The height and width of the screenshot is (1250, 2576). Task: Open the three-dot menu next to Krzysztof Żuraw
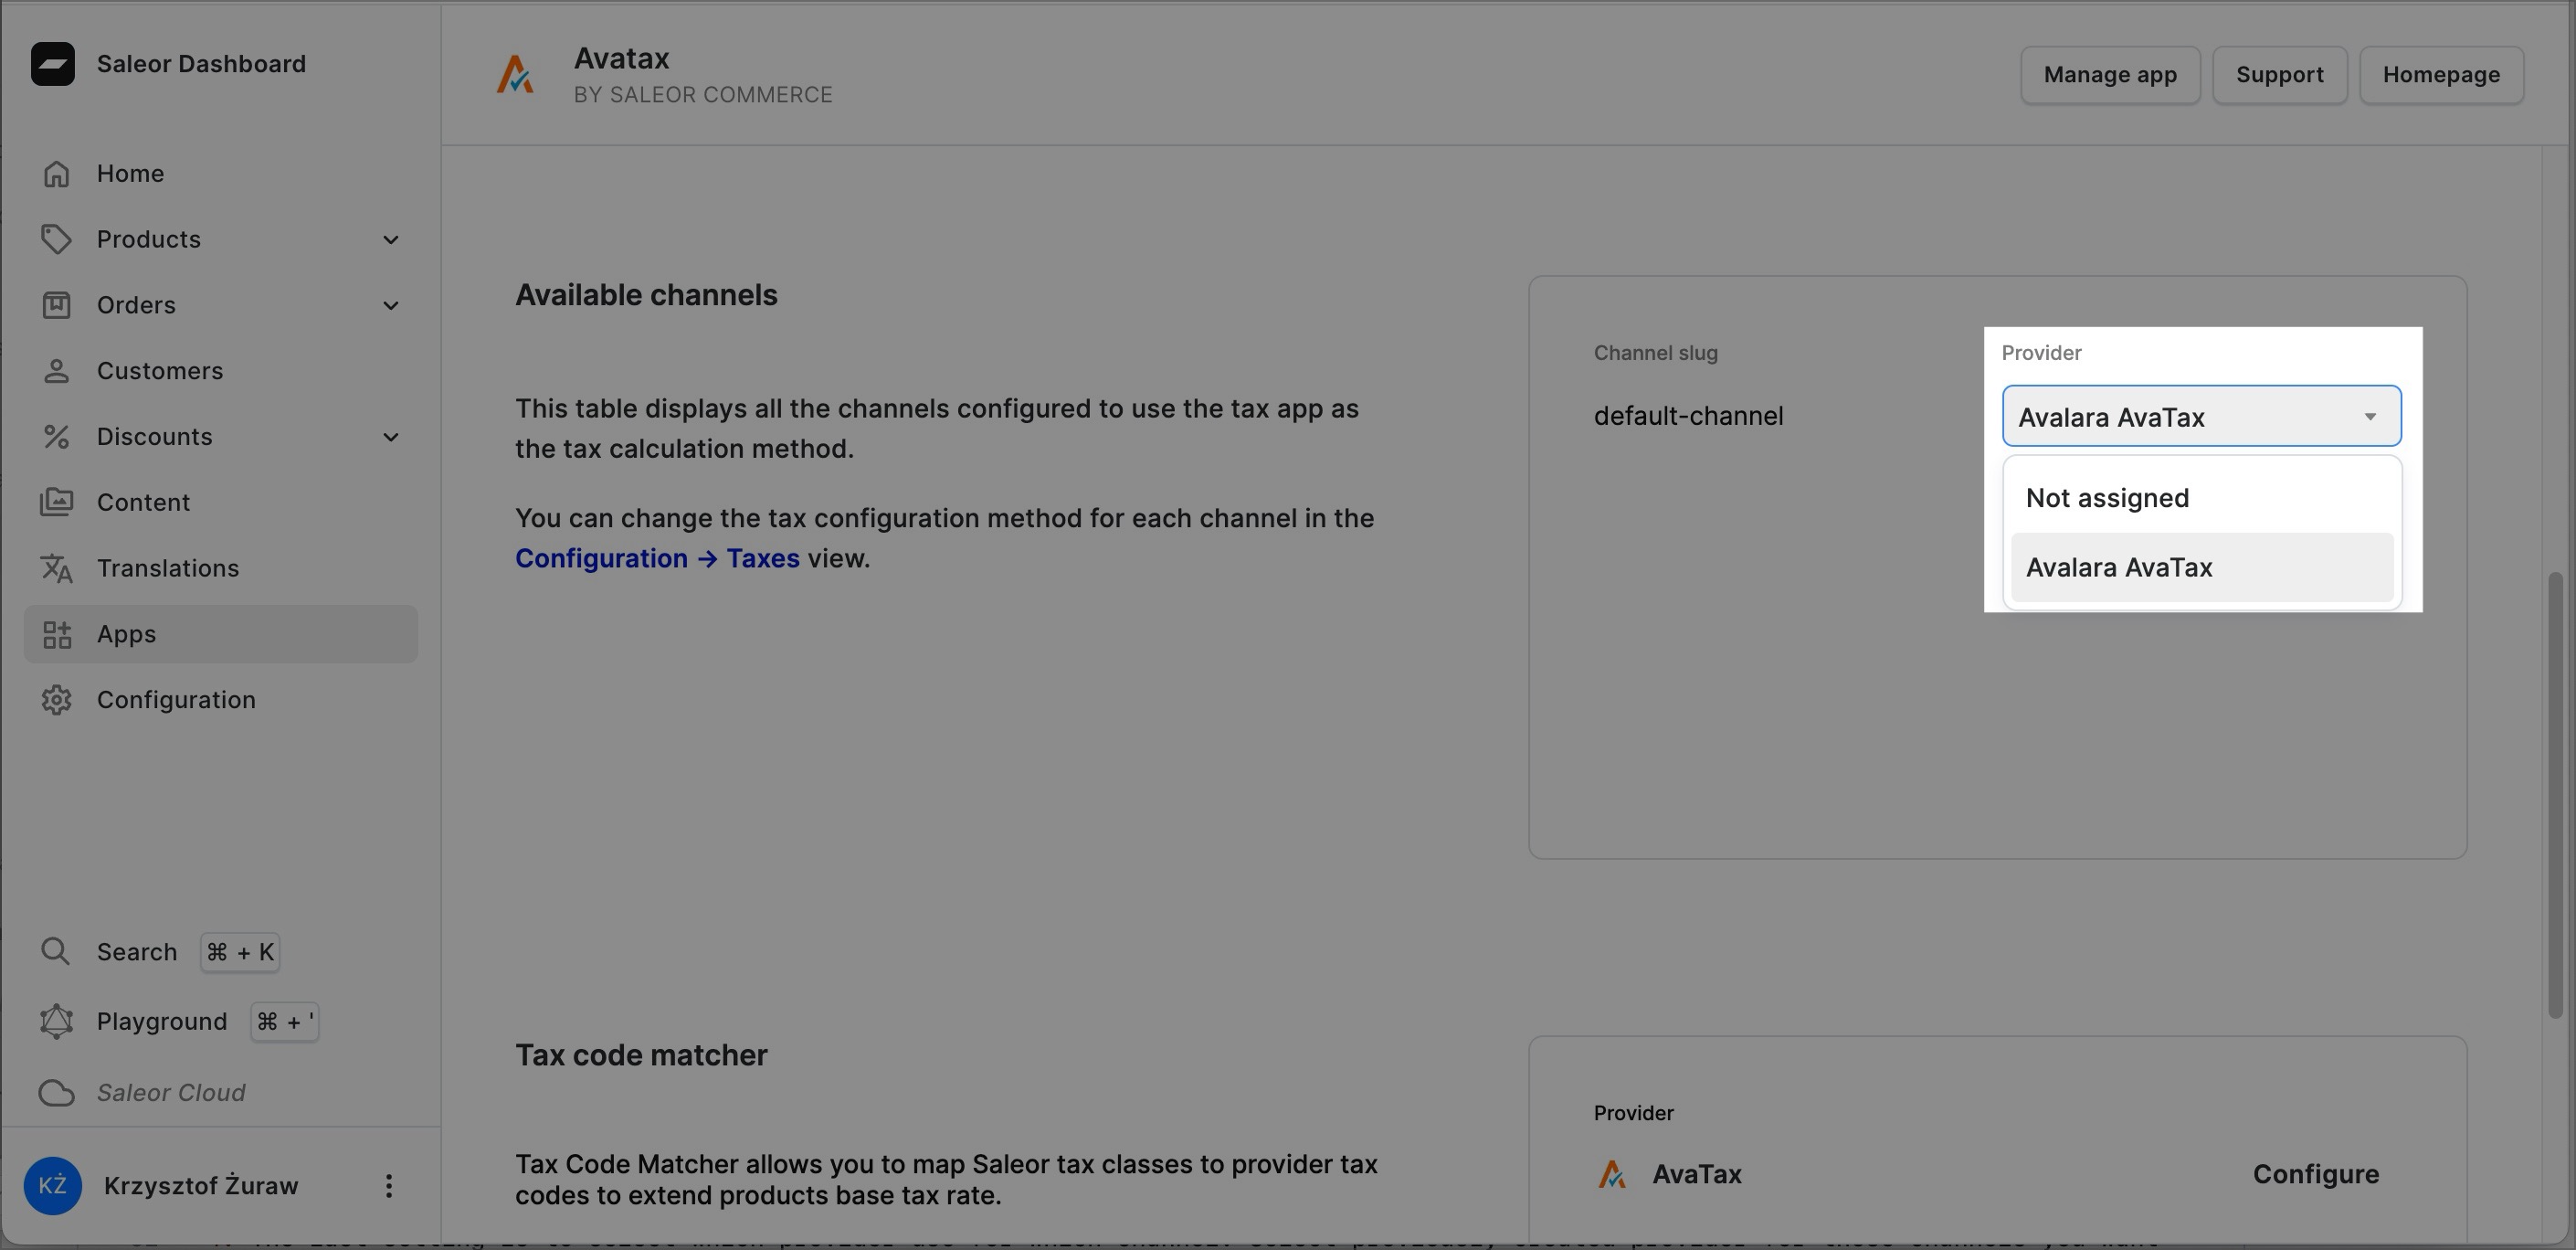(389, 1186)
